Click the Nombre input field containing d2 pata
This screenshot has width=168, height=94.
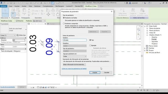tap(75, 40)
